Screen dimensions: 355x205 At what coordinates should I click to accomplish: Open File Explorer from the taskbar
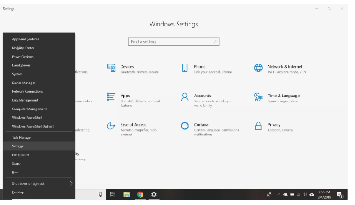point(127,194)
